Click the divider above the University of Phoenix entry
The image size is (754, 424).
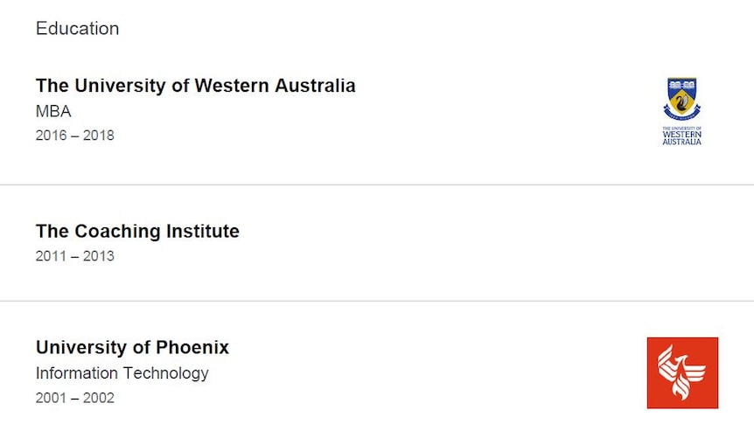377,301
